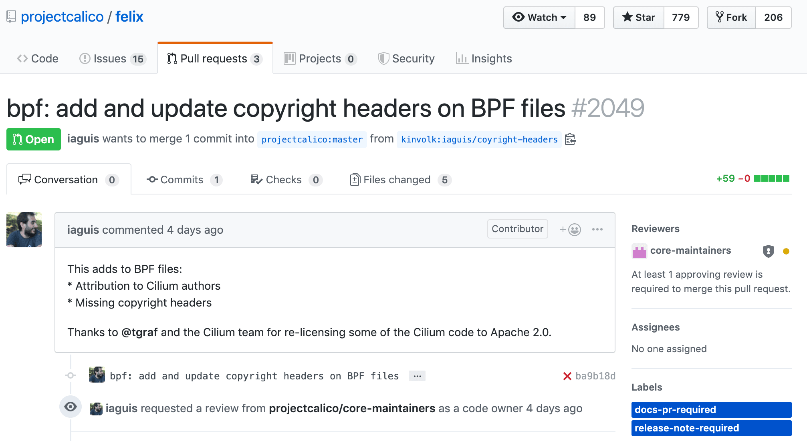Expand the commit message ellipsis
The width and height of the screenshot is (807, 441).
(417, 376)
